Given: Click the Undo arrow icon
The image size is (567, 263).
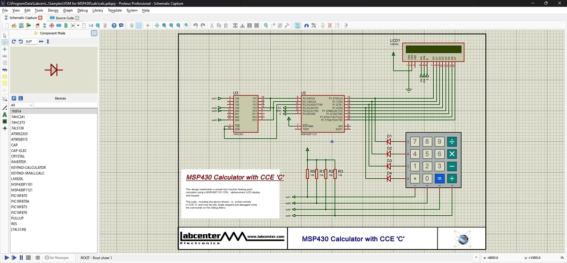Looking at the screenshot, I should (196, 25).
